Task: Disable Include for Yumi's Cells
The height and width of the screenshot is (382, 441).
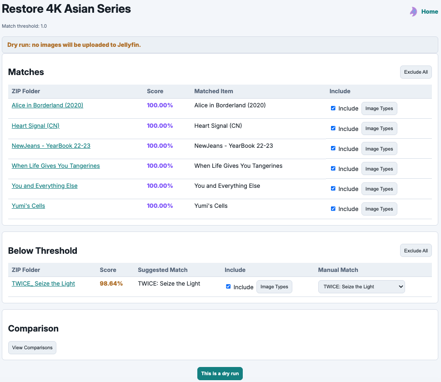Action: click(333, 209)
